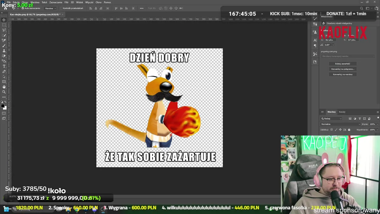This screenshot has width=380, height=214.
Task: Open the Paragraph panel icon
Action: click(315, 46)
